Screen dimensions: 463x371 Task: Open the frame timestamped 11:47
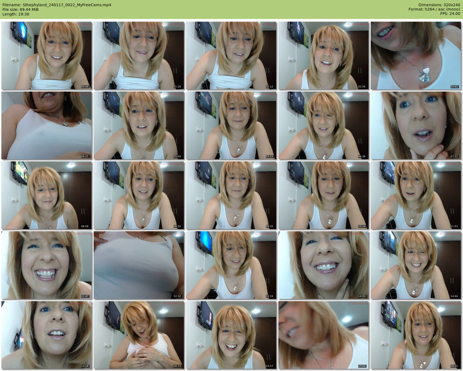coord(46,265)
